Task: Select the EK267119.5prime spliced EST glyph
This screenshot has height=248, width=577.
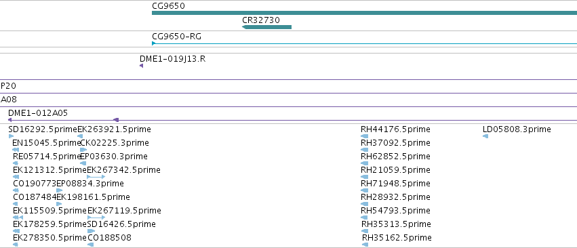Action: tap(96, 218)
